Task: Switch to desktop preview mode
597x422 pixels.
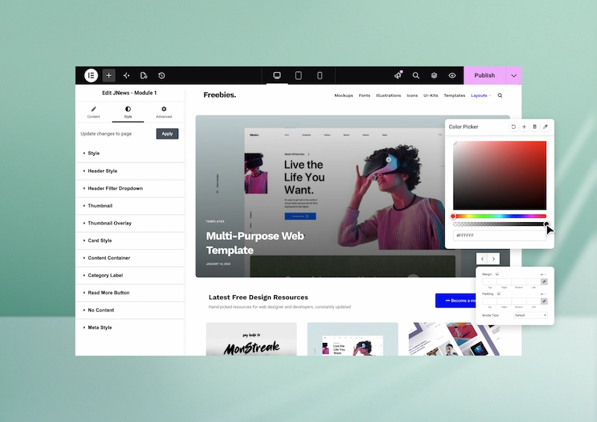Action: (277, 75)
